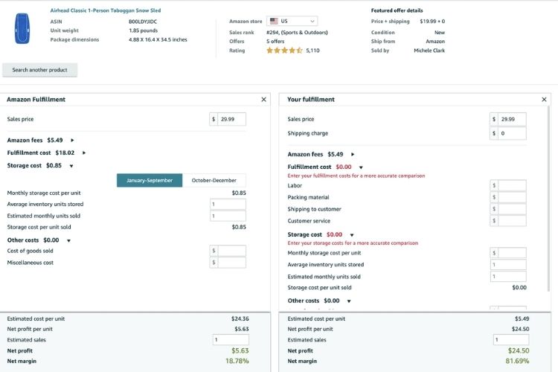Screen dimensions: 558x372
Task: Collapse Fulfillment cost $0.00 in Your fulfillment
Action: tap(361, 167)
